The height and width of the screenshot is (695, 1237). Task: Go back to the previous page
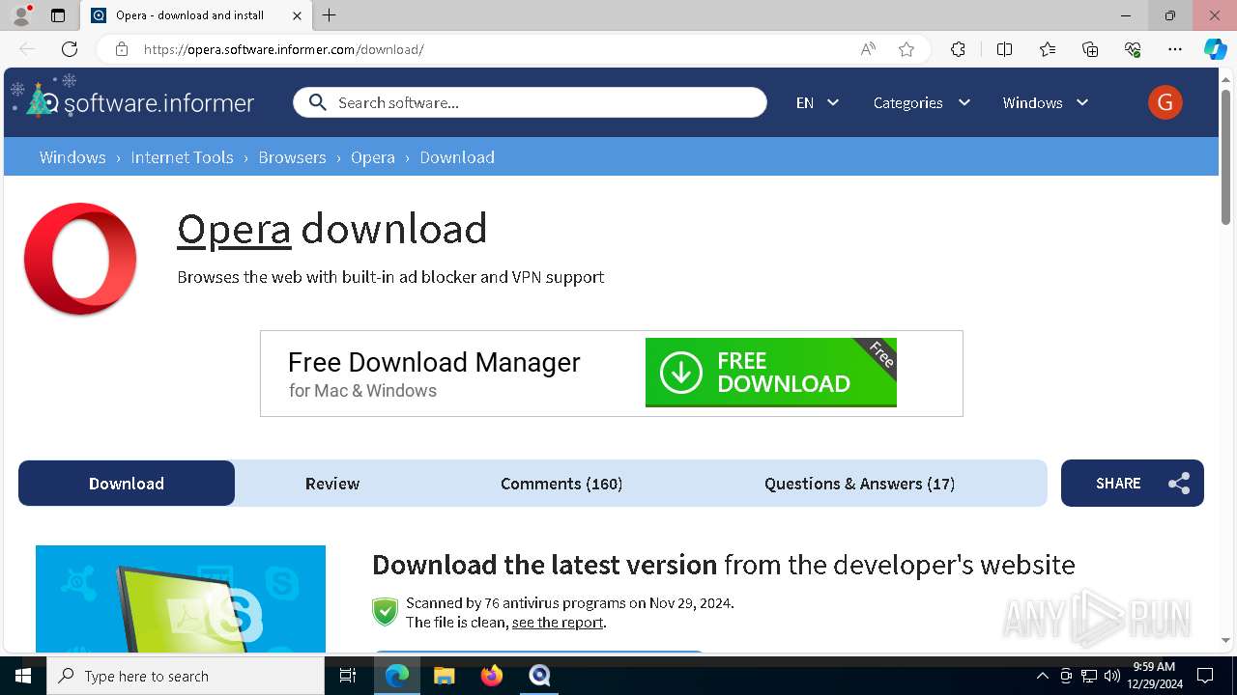point(27,49)
